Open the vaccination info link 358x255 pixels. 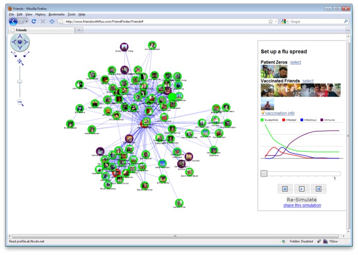tap(280, 113)
